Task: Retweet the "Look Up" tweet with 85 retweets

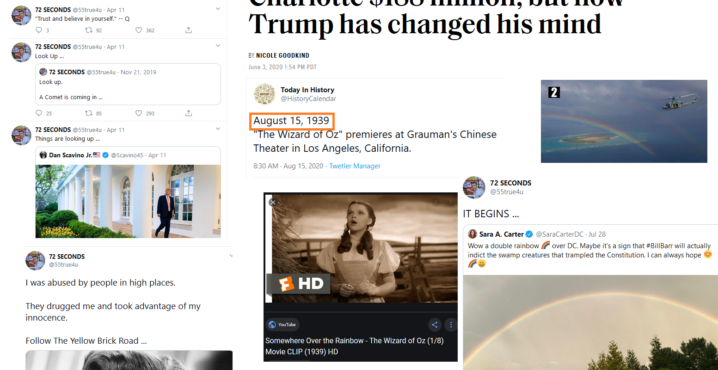Action: [x=89, y=113]
